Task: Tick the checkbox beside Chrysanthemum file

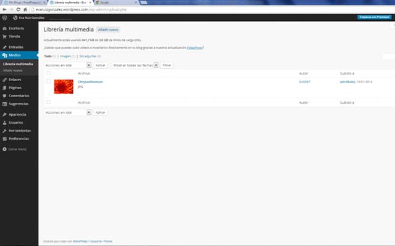Action: click(x=49, y=82)
